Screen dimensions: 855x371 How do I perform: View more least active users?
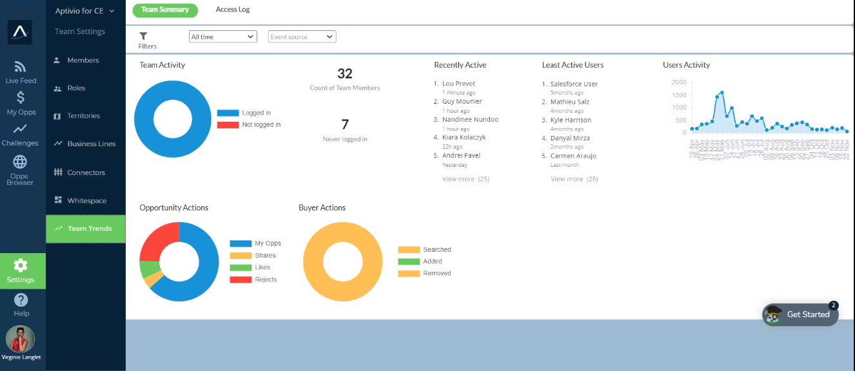(x=575, y=179)
